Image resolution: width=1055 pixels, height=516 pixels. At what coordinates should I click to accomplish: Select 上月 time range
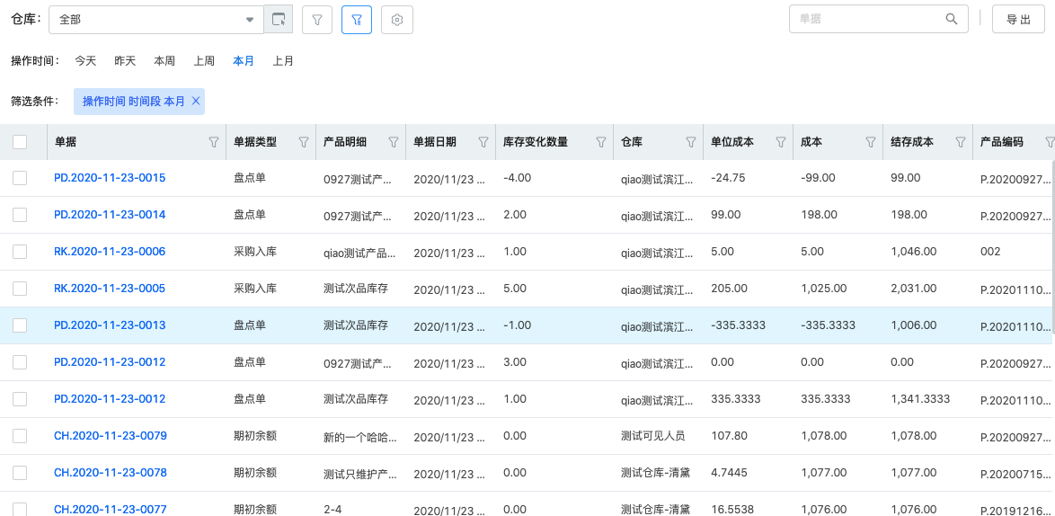(x=283, y=60)
